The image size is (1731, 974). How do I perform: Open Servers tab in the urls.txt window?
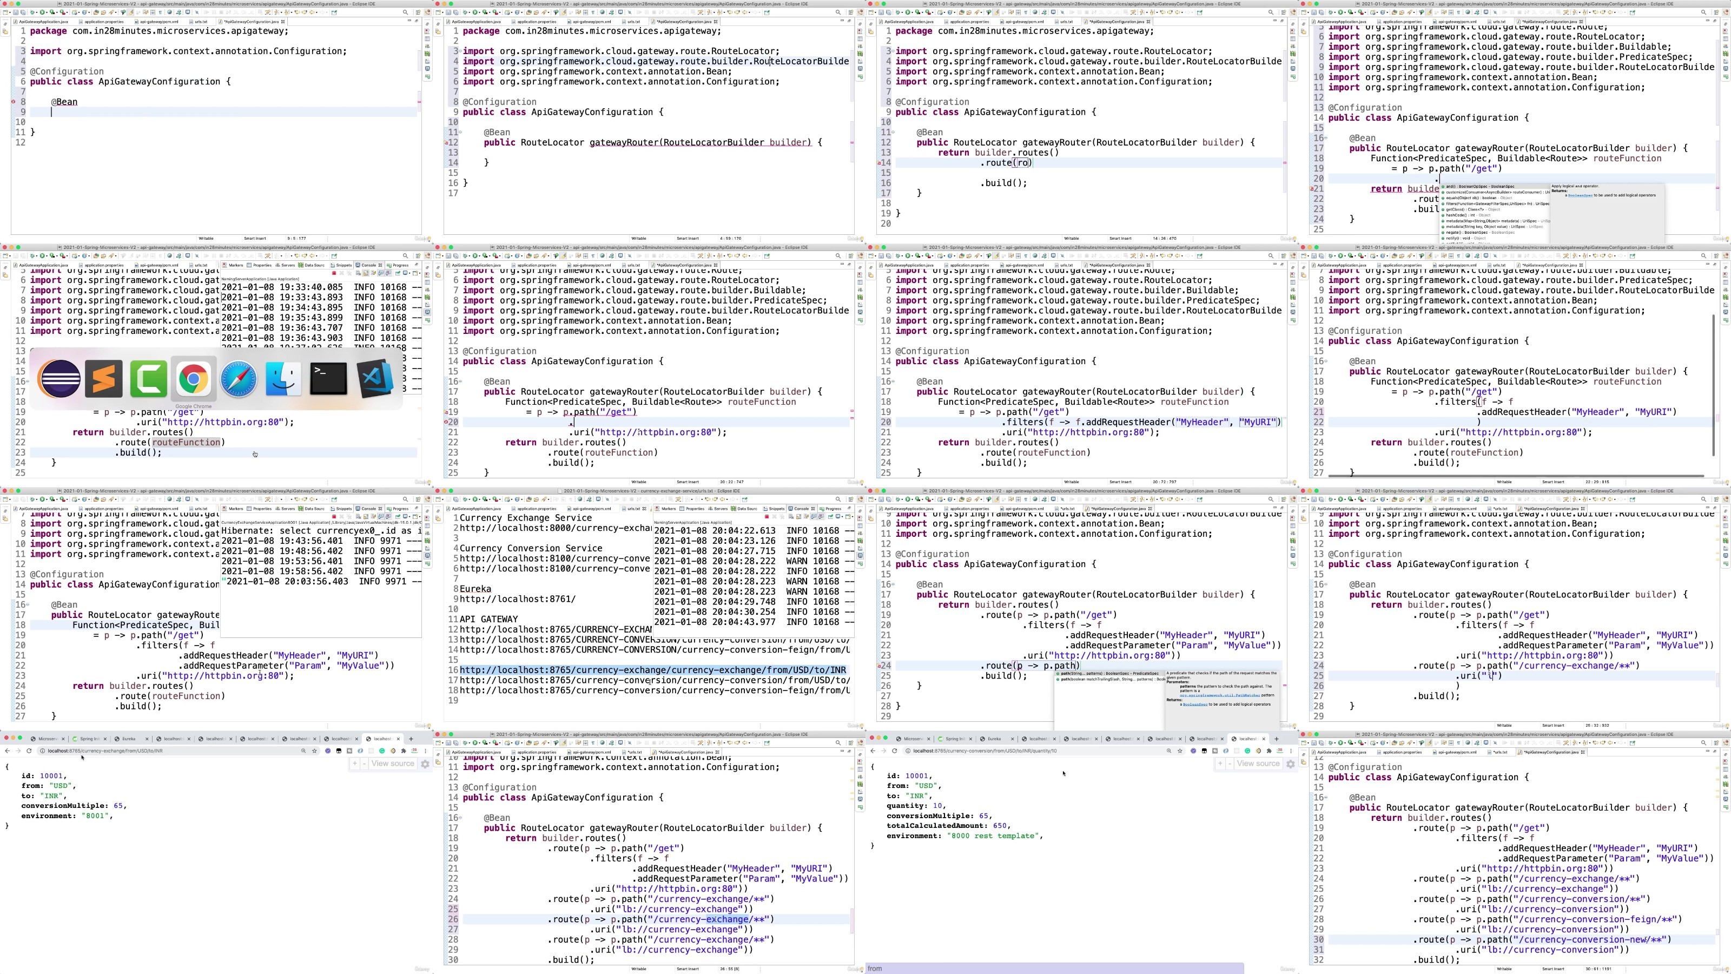point(718,509)
